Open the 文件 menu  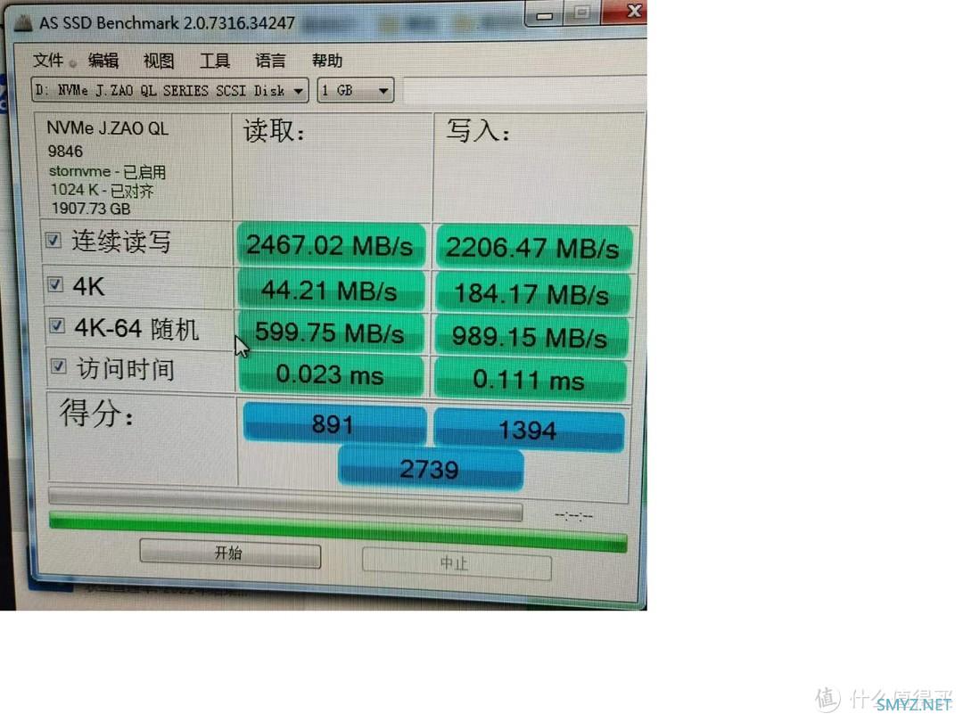point(48,61)
